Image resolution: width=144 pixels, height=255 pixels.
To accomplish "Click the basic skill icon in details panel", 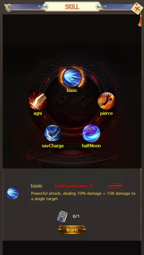I will coord(12,193).
